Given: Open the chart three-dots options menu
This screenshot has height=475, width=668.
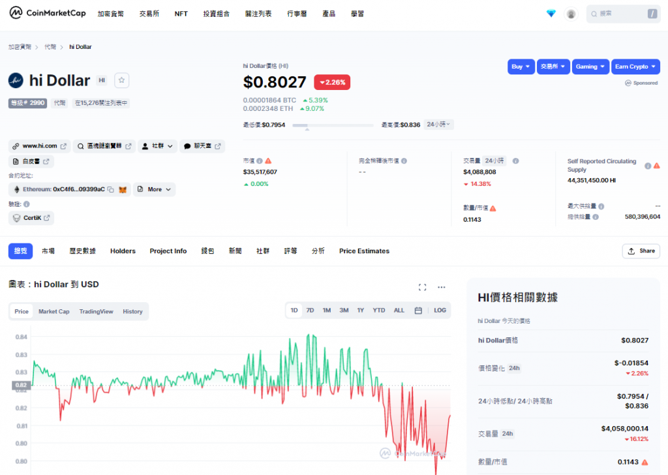Looking at the screenshot, I should (x=442, y=287).
